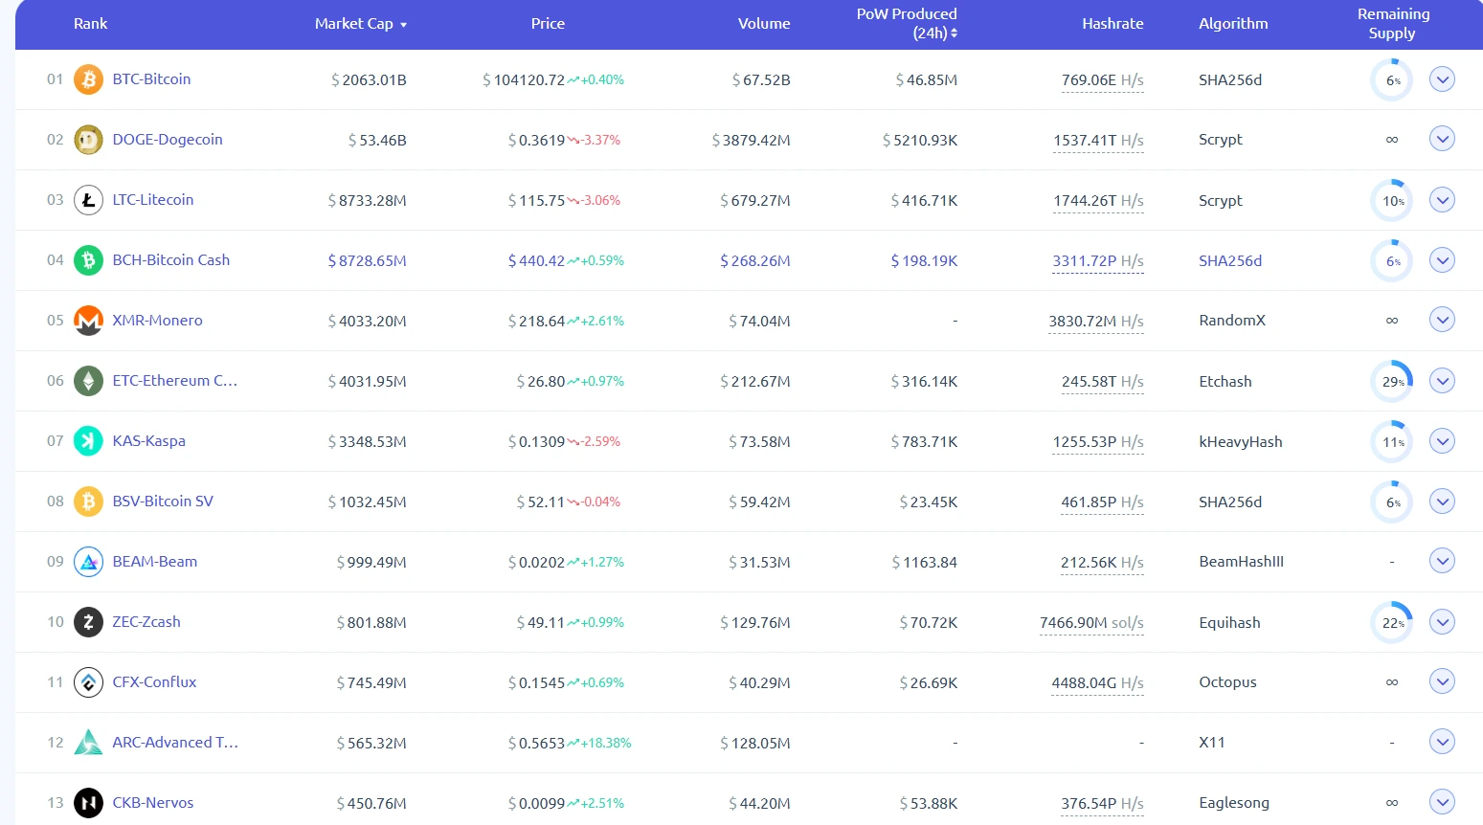The width and height of the screenshot is (1483, 825).
Task: Click Litecoin's 10% remaining supply ring
Action: [x=1392, y=201]
